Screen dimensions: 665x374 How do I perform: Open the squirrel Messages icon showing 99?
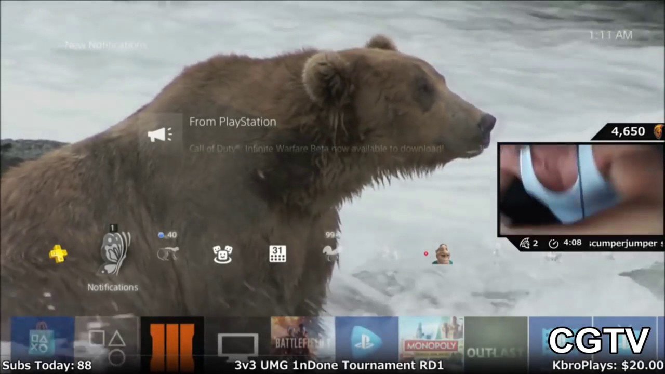pos(330,253)
